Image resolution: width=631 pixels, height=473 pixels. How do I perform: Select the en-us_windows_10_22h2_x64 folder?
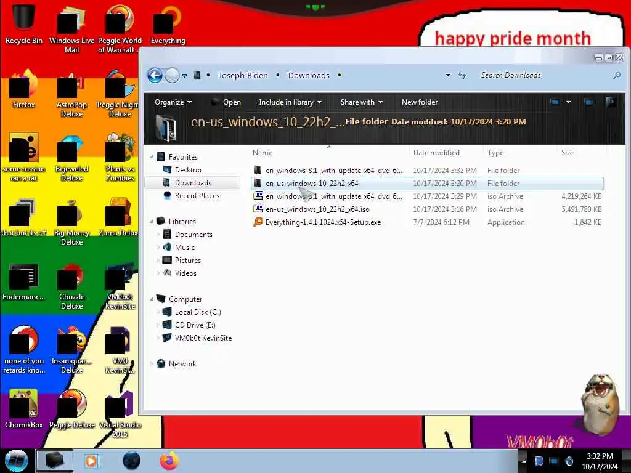point(426,184)
